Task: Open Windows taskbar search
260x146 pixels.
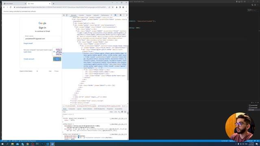Action: point(7,144)
